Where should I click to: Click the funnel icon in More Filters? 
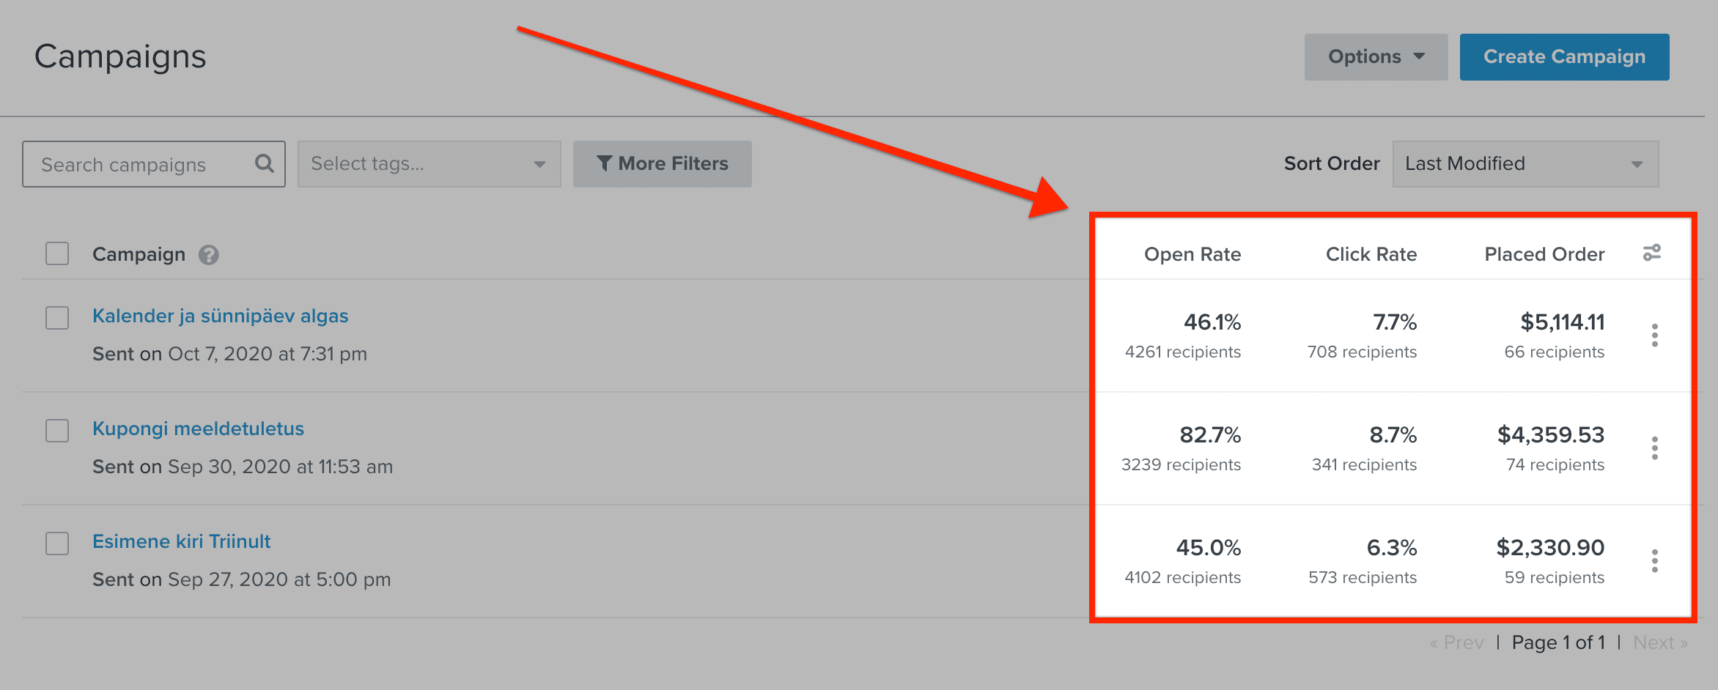[604, 163]
